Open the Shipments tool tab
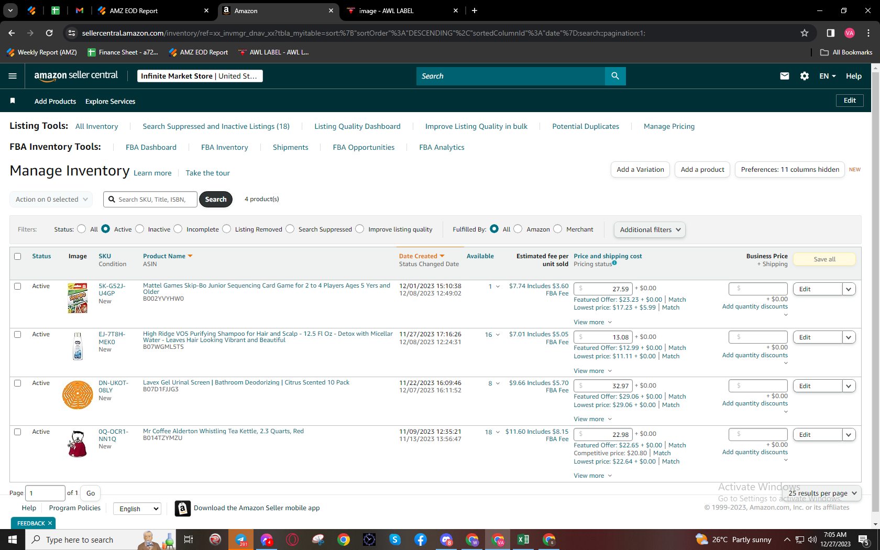 coord(290,147)
